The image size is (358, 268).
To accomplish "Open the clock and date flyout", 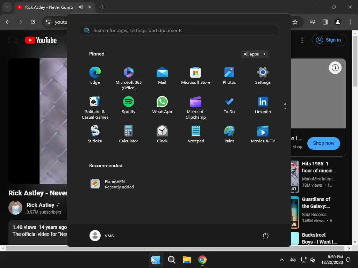I will pyautogui.click(x=332, y=260).
